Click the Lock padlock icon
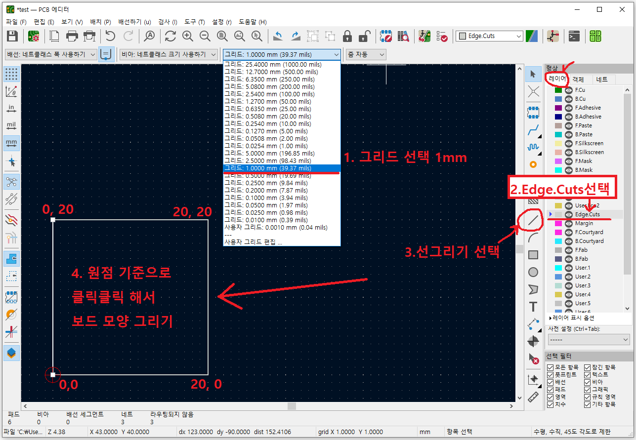636x440 pixels. [347, 36]
